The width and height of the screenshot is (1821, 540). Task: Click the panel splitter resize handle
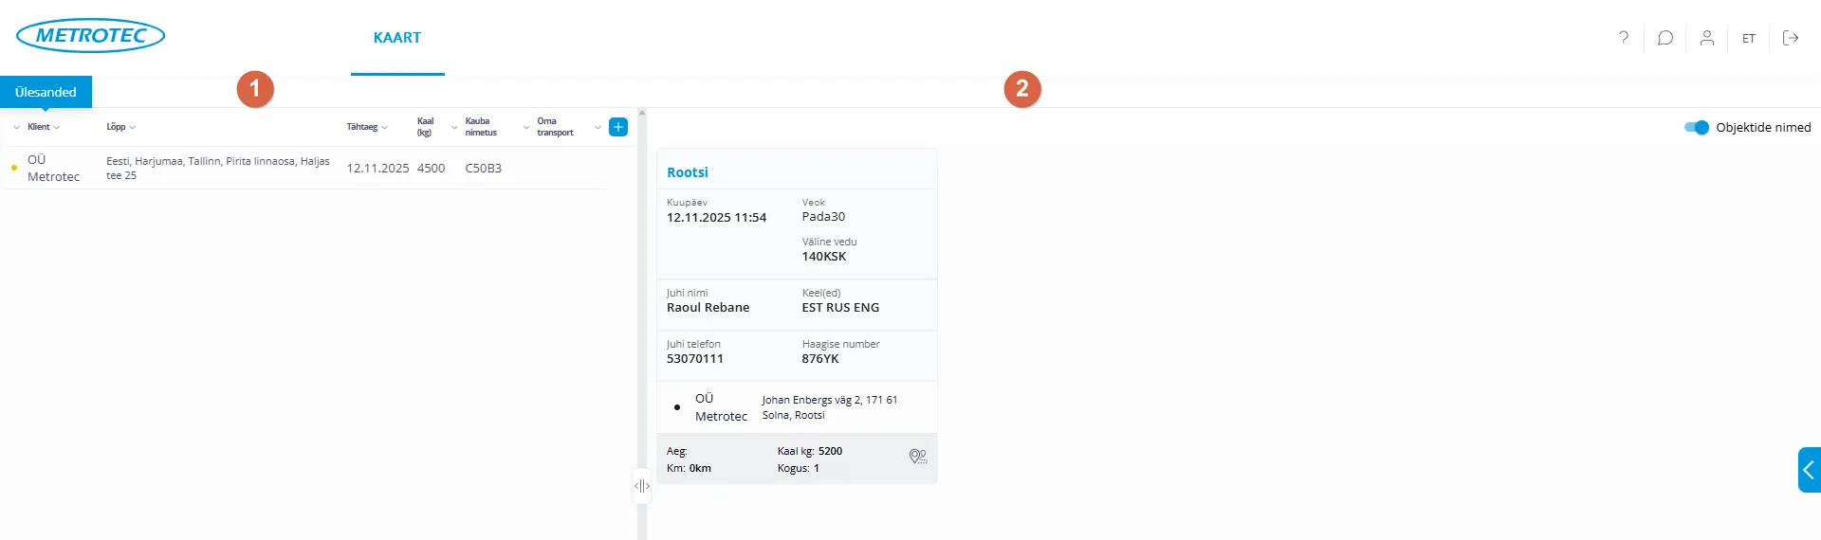point(642,486)
